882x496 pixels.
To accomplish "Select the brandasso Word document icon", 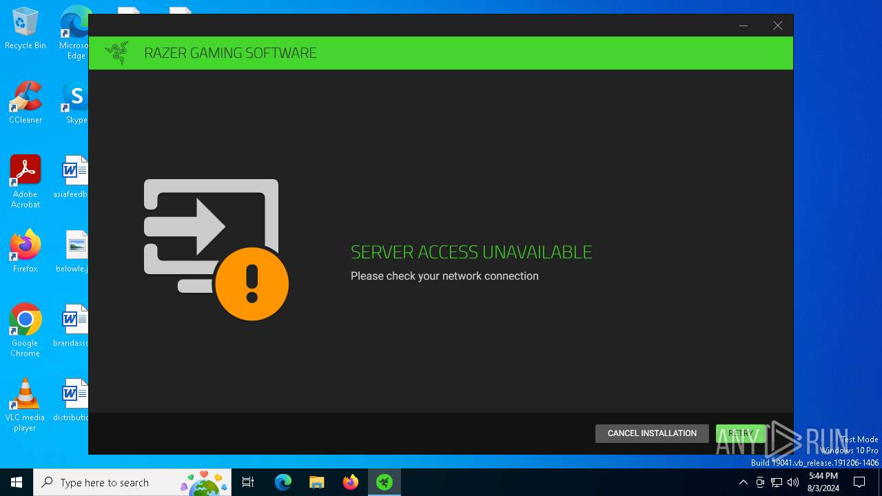I will click(72, 326).
